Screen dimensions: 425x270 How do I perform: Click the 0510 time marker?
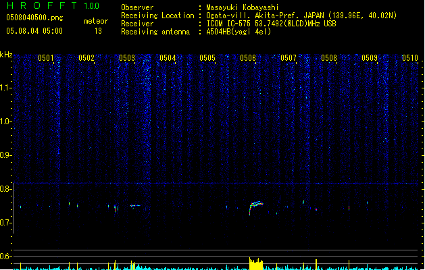pos(410,58)
